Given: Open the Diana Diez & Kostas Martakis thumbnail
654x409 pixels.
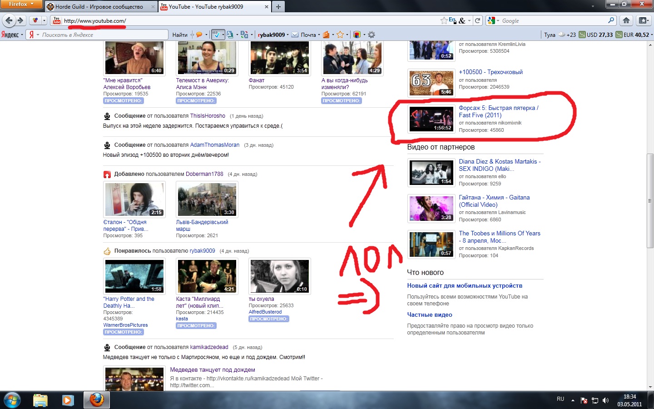Looking at the screenshot, I should (x=431, y=172).
